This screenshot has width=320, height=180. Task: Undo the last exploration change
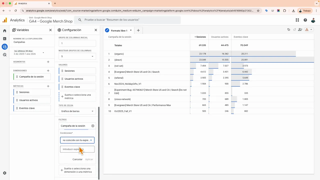click(x=289, y=30)
